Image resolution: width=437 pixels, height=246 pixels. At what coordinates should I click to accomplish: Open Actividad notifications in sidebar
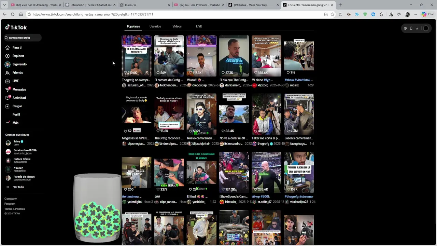tap(16, 98)
